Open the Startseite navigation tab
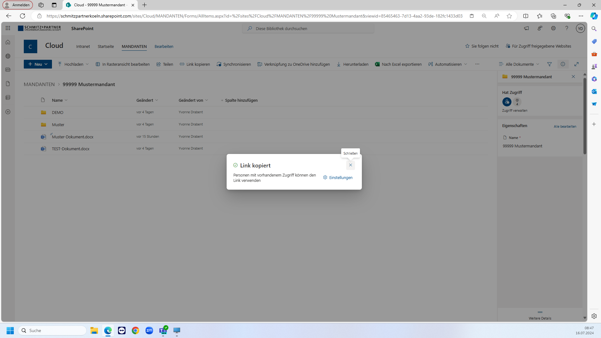The width and height of the screenshot is (601, 338). [105, 46]
